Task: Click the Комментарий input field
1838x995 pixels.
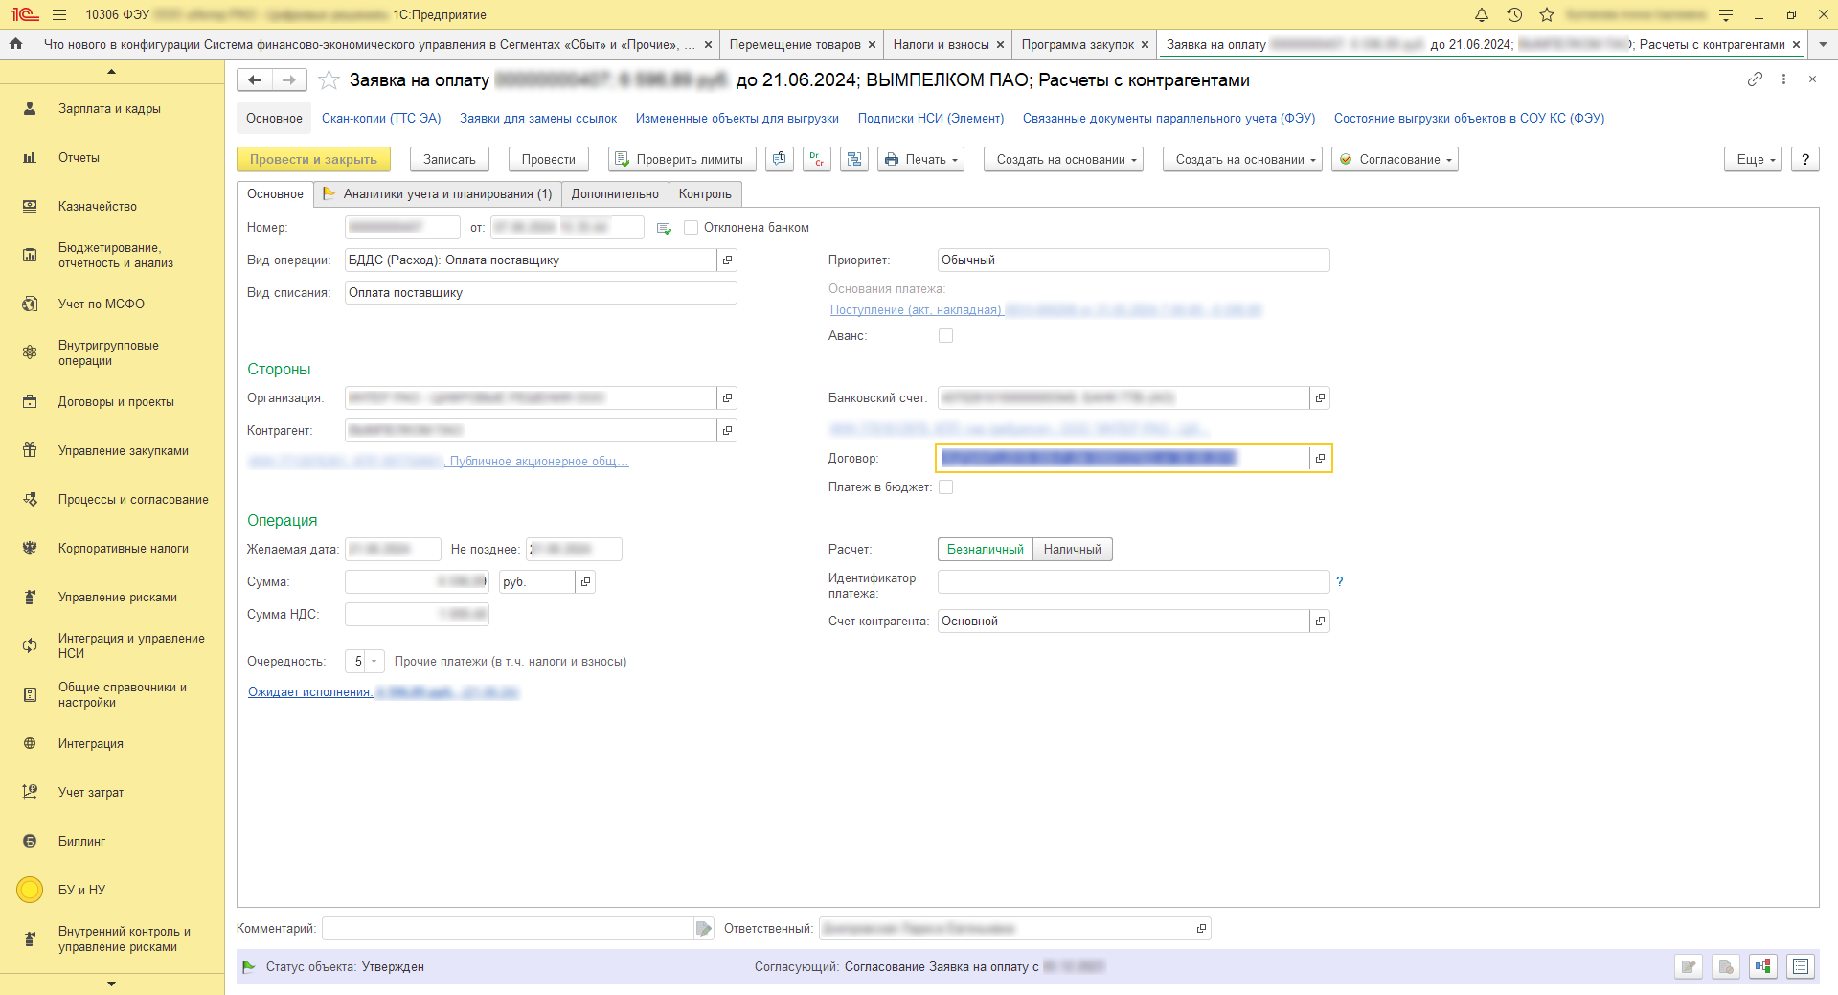Action: coord(508,929)
